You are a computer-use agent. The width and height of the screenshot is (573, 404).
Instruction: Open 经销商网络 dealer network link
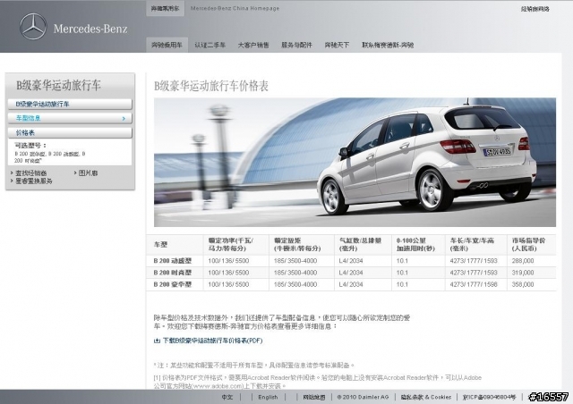535,9
